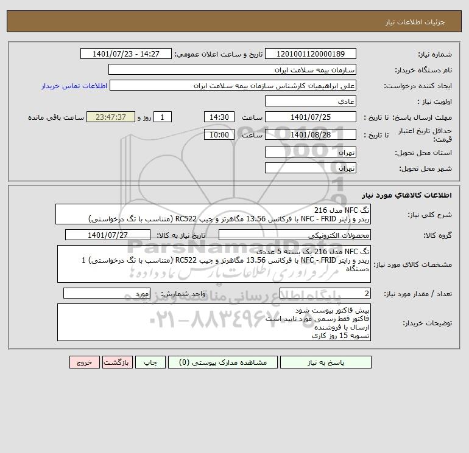Screen dimensions: 469x453
Task: Click the delivery city field تهران
Action: pyautogui.click(x=311, y=168)
